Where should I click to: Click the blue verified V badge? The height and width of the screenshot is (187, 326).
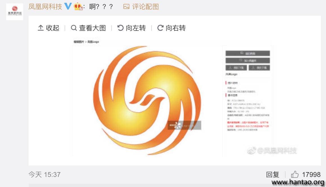click(x=68, y=6)
